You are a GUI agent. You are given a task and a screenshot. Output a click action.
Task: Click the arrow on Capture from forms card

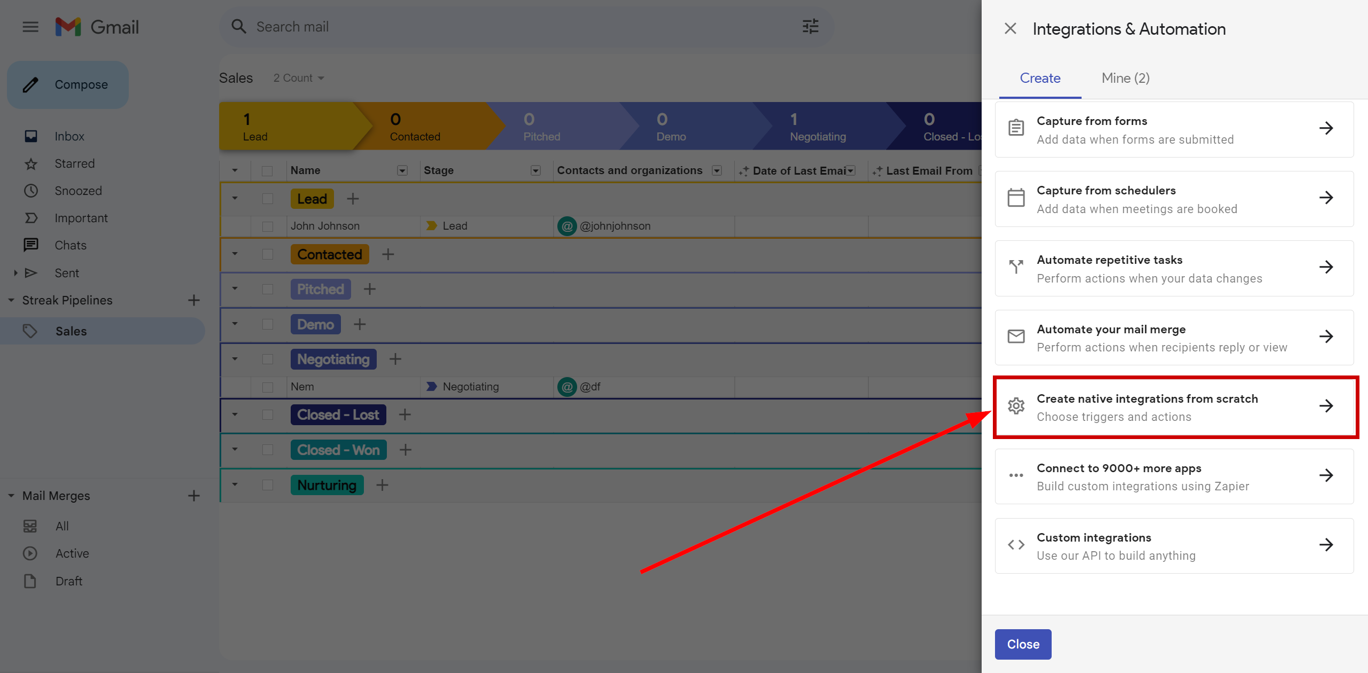tap(1326, 128)
